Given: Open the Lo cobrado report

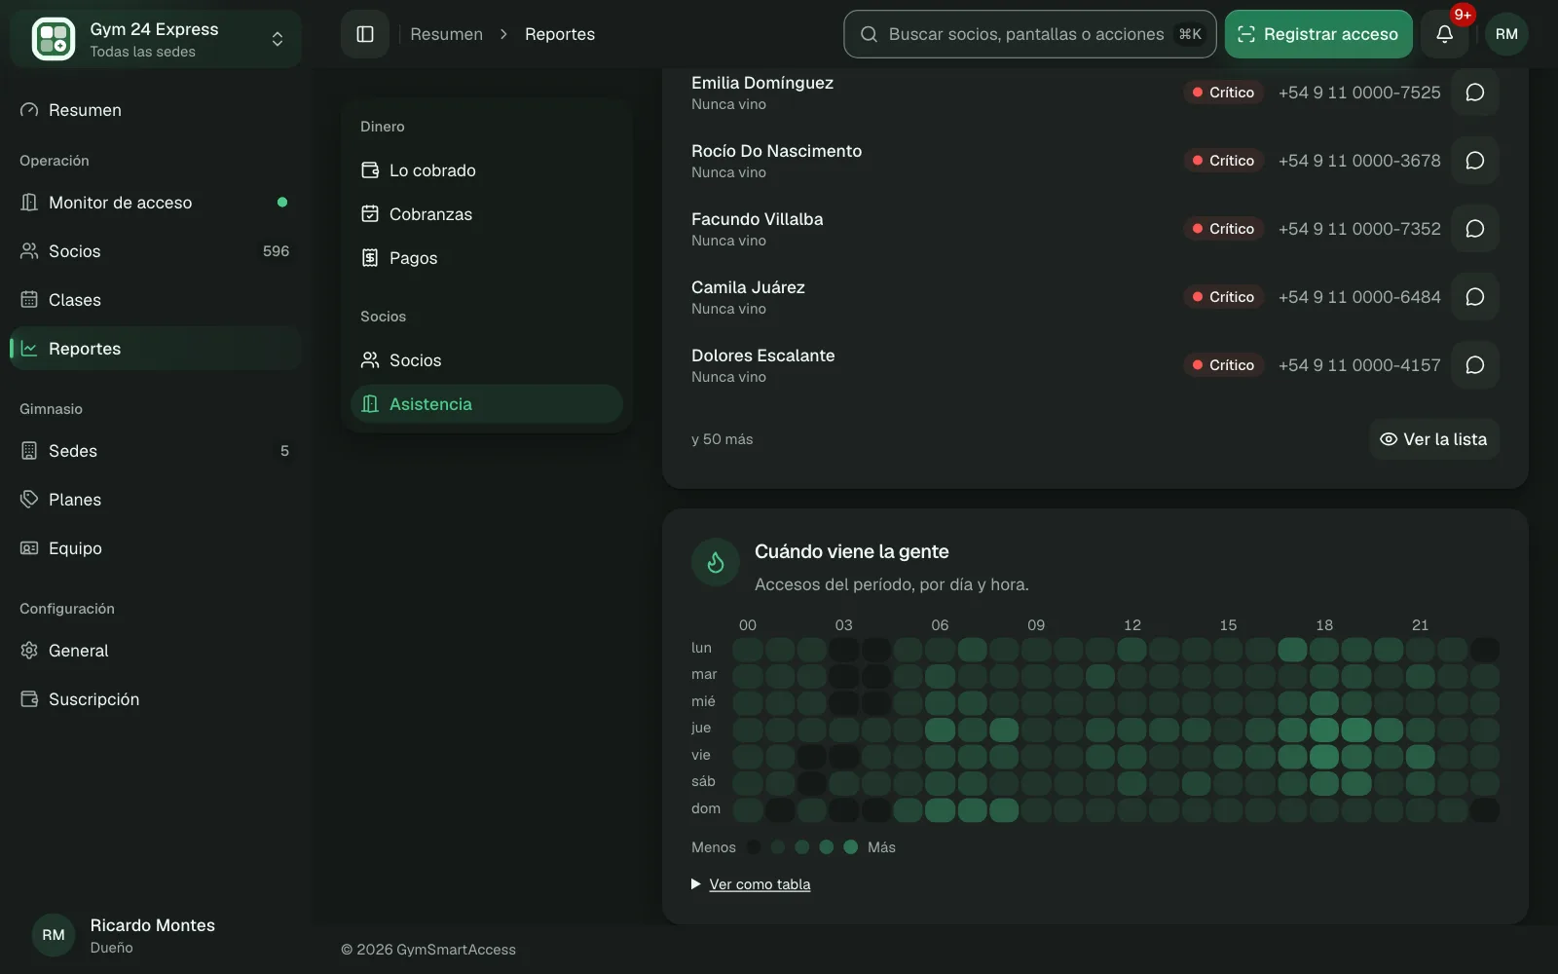Looking at the screenshot, I should point(487,170).
